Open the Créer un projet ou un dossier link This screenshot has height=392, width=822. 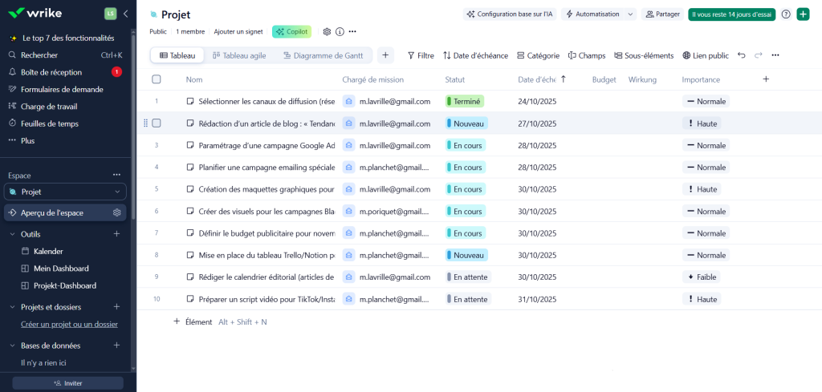(x=69, y=324)
